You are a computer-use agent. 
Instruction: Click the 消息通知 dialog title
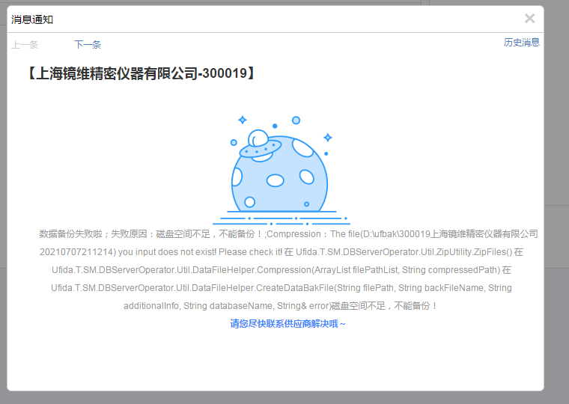click(32, 19)
